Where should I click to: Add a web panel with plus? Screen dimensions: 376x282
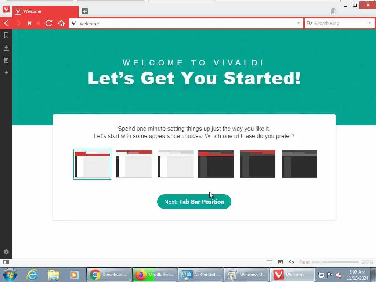click(x=6, y=72)
